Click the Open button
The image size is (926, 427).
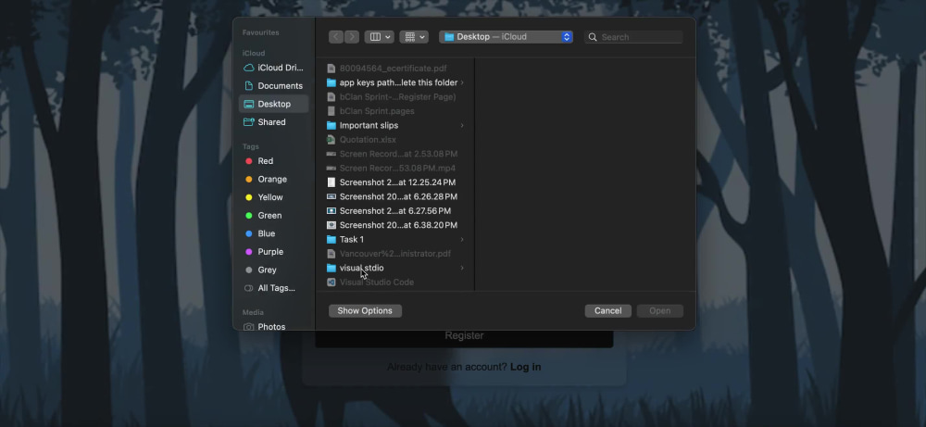point(659,310)
